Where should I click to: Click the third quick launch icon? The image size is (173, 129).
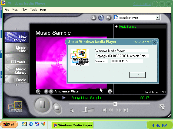coord(37,124)
